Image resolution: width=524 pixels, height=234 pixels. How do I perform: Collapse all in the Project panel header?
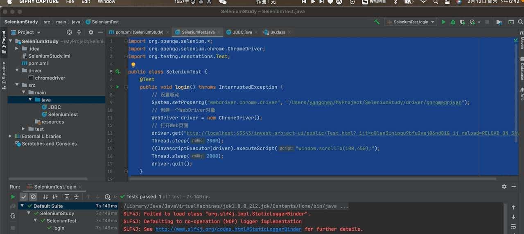(x=80, y=32)
